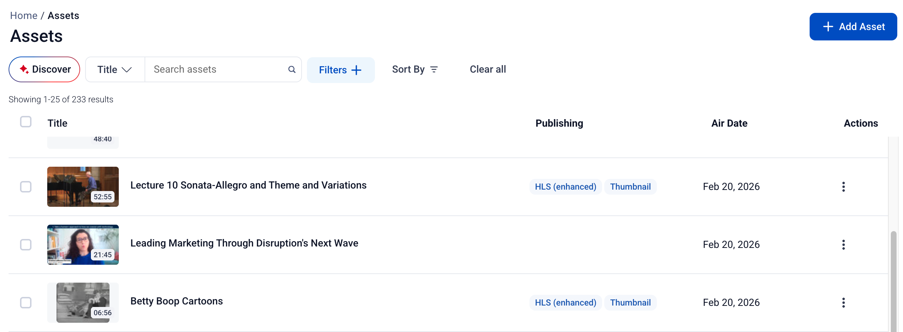Click the Publishing column header

tap(559, 123)
